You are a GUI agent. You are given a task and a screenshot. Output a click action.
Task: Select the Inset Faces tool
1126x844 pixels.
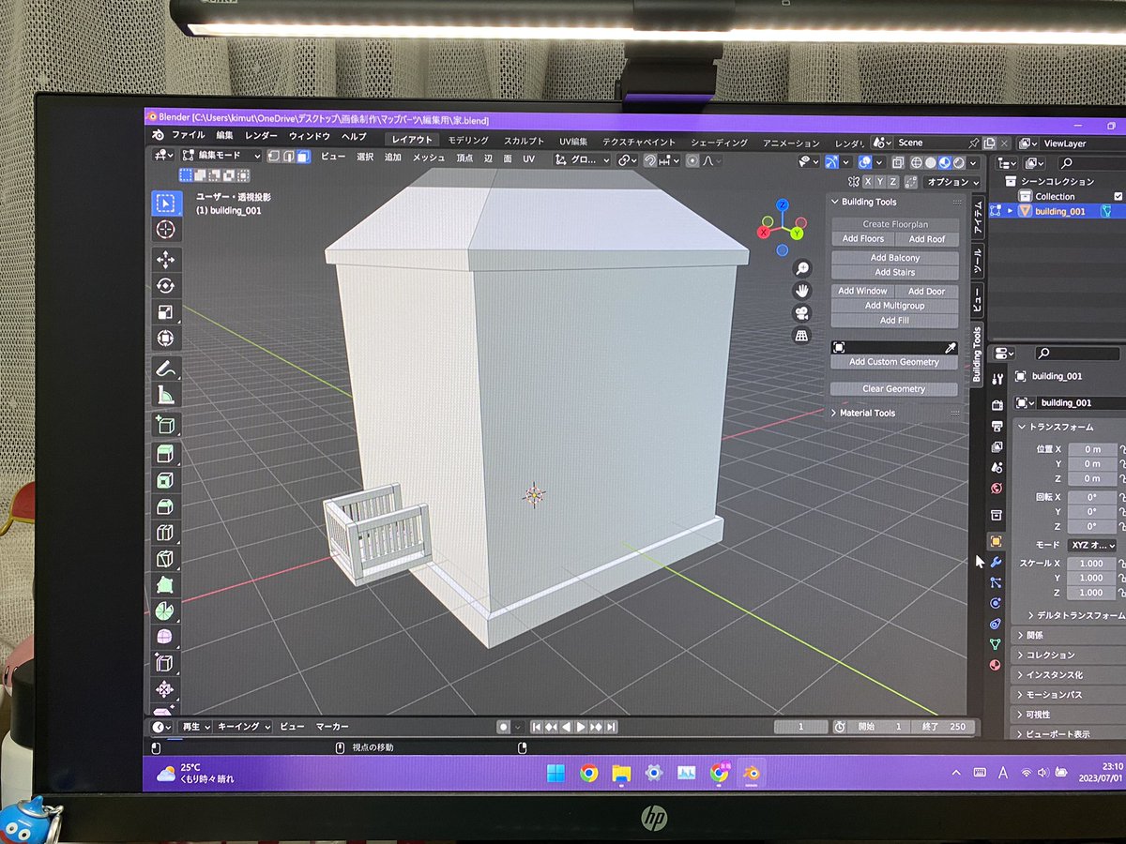coord(165,480)
